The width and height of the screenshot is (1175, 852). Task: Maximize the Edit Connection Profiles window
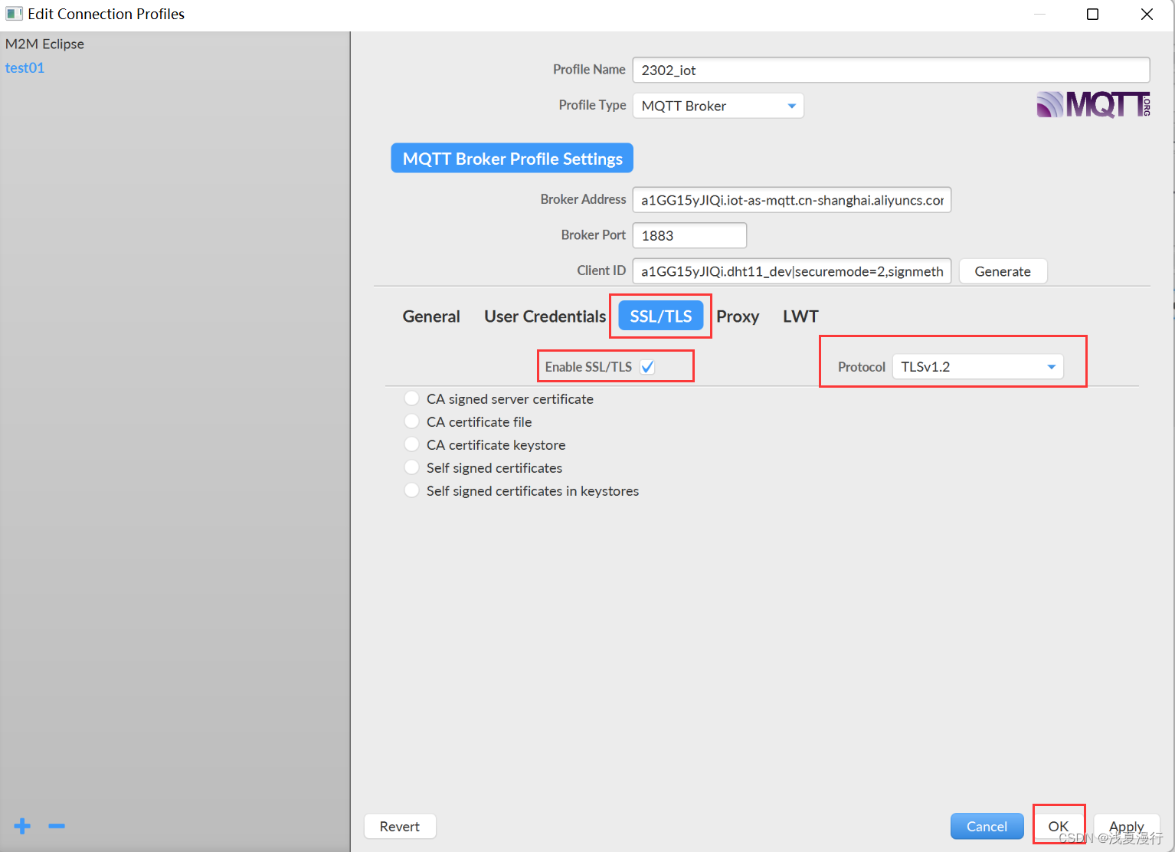pos(1093,14)
